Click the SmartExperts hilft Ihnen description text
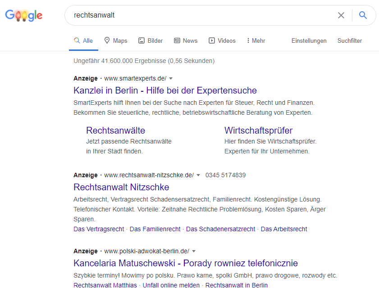379x296 pixels. [x=194, y=108]
